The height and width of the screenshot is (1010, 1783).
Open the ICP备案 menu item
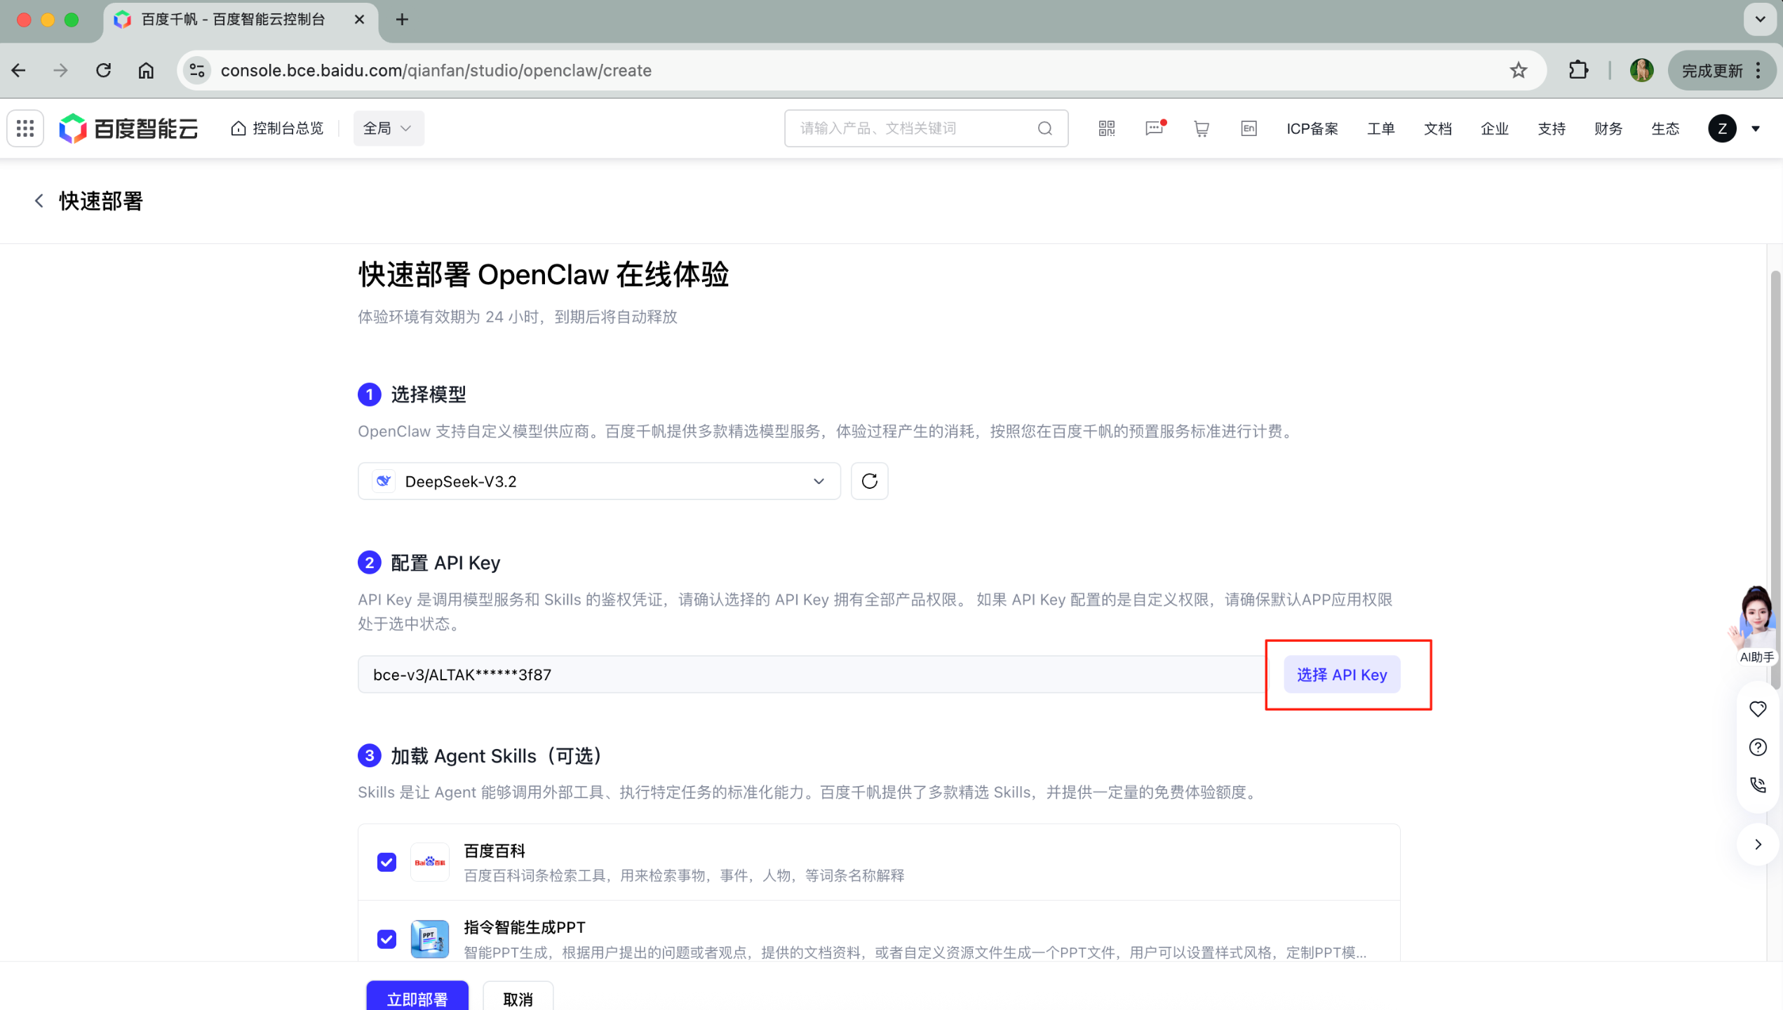[1312, 128]
